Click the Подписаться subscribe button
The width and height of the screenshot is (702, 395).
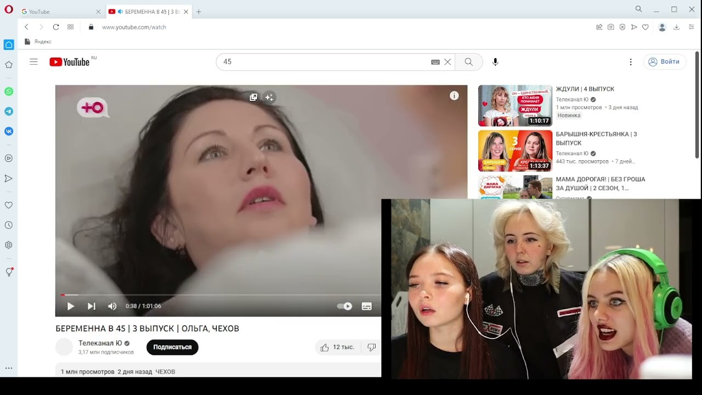coord(172,347)
